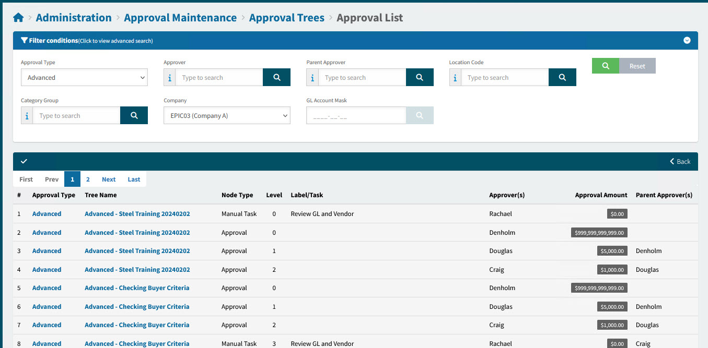The image size is (708, 348).
Task: Click the Reset button
Action: click(637, 66)
